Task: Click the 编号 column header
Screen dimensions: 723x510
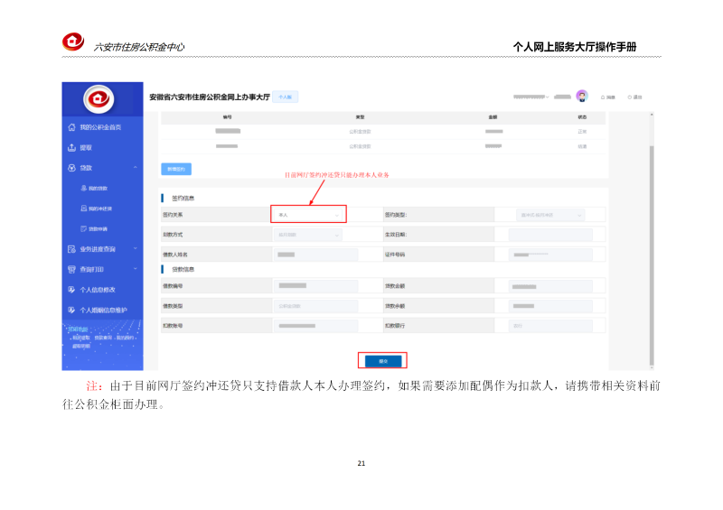Action: (228, 117)
